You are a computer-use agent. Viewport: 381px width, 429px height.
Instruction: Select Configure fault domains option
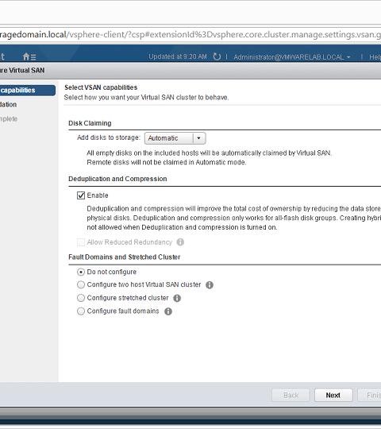81,311
